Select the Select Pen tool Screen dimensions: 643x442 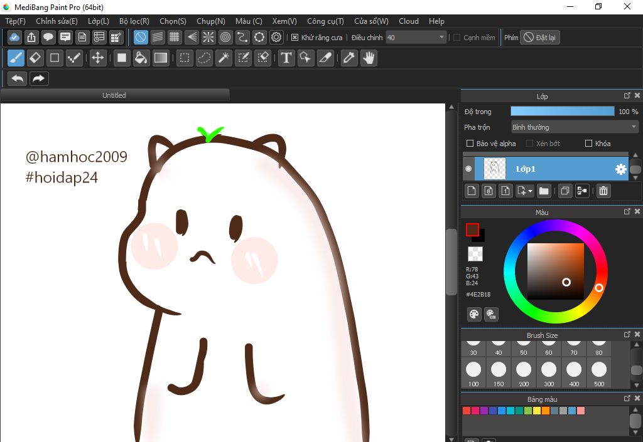coord(243,58)
